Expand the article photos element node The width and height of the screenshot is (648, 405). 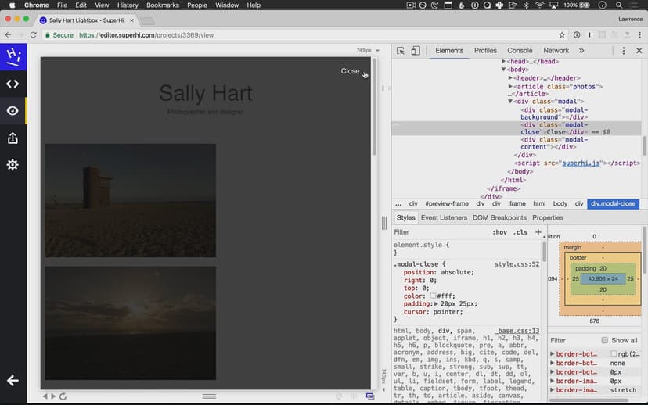click(510, 86)
